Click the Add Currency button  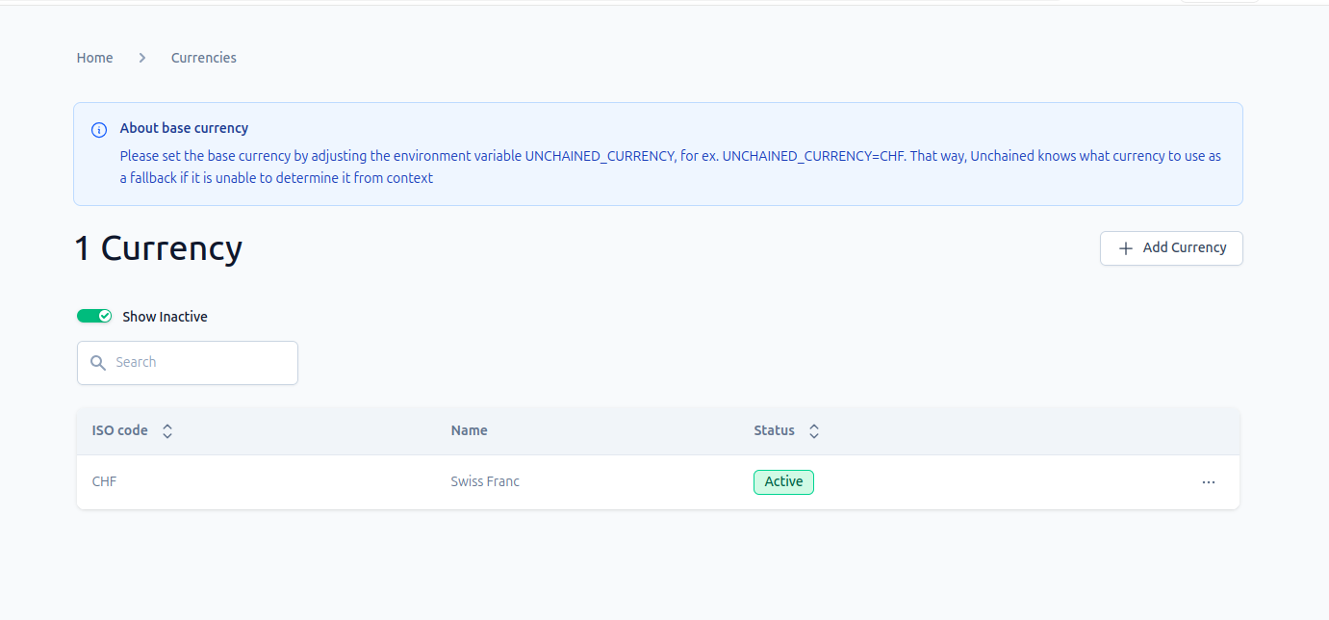click(1171, 248)
